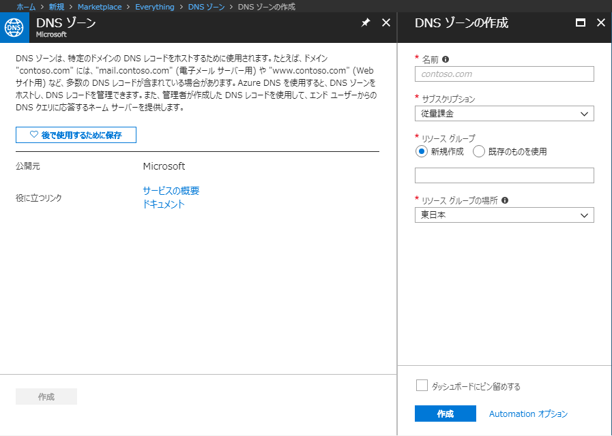Pin the DNS ゾーン blade

365,23
